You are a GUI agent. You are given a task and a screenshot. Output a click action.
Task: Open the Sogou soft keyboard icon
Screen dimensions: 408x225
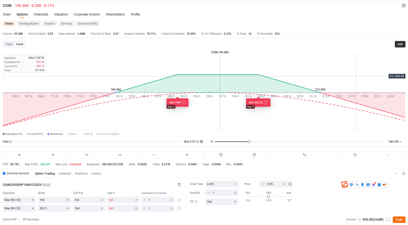tap(368, 185)
